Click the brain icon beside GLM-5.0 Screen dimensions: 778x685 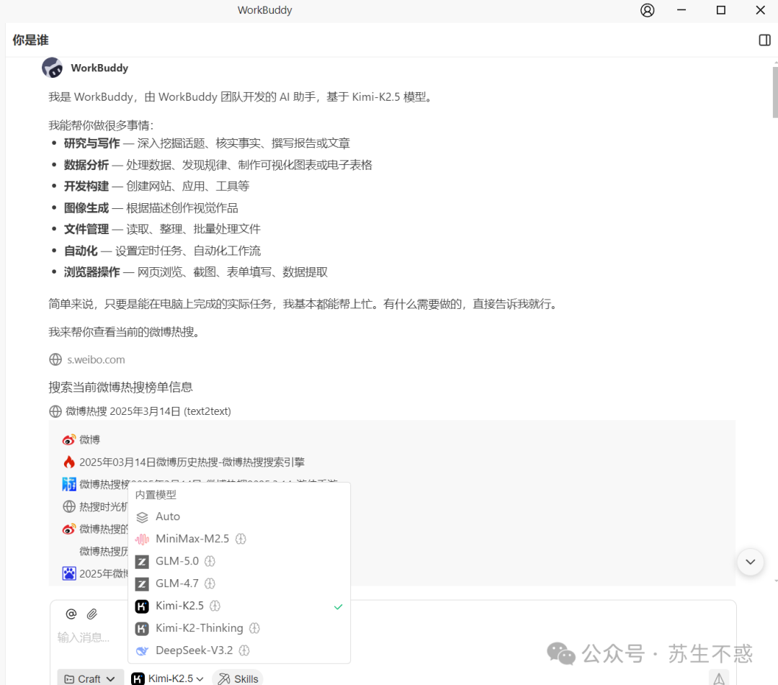pos(210,561)
